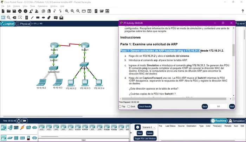
Task: Expand the PDU panel arrow
Action: 131,133
